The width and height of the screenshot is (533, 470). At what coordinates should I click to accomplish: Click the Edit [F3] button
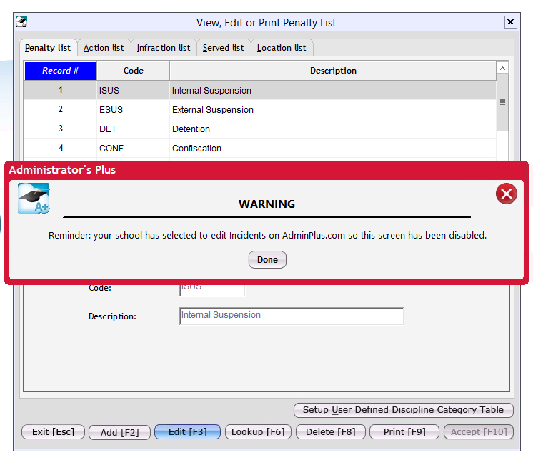(x=187, y=432)
